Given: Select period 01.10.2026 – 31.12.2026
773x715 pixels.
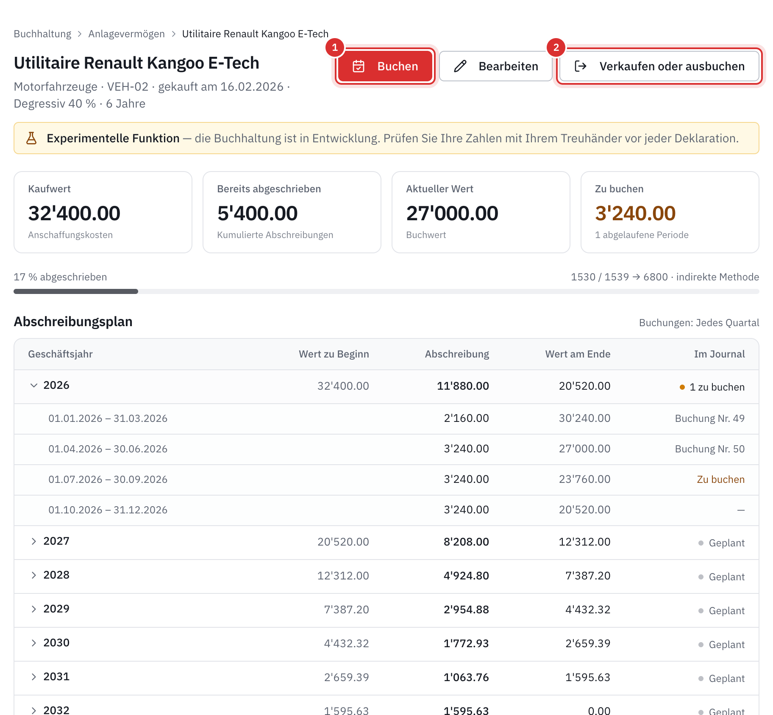Looking at the screenshot, I should (x=108, y=510).
